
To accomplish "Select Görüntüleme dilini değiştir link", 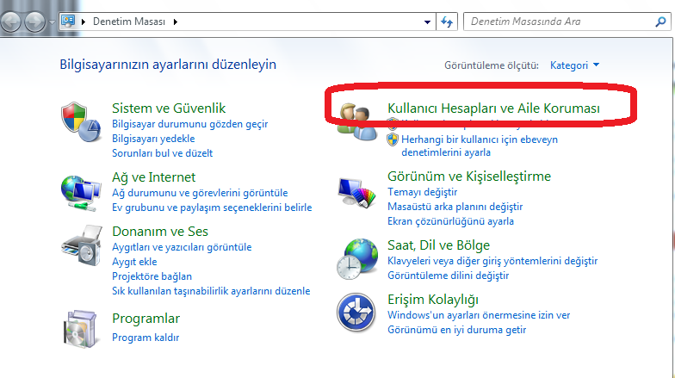I will pos(448,276).
